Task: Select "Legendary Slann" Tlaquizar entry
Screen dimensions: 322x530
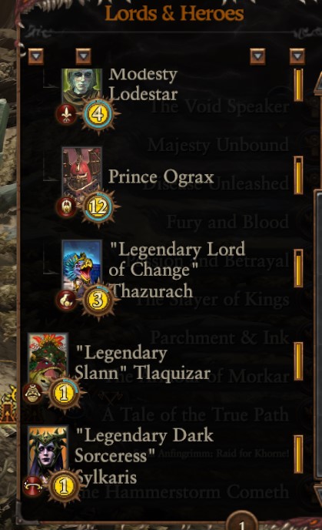Action: click(x=142, y=364)
